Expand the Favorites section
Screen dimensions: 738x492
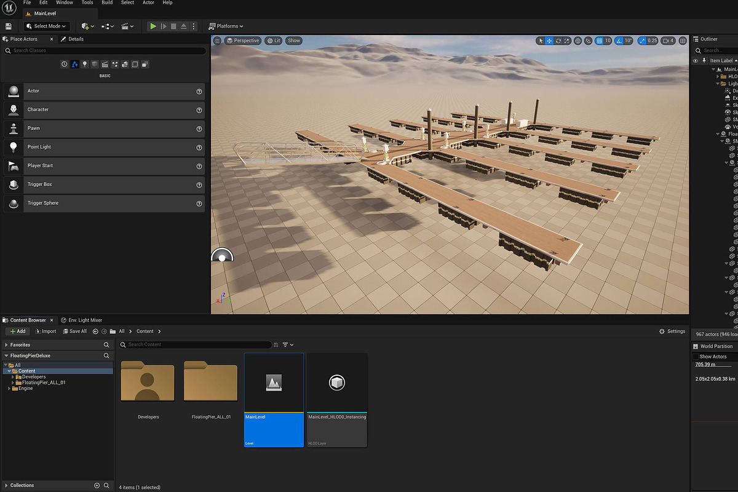[x=7, y=345]
